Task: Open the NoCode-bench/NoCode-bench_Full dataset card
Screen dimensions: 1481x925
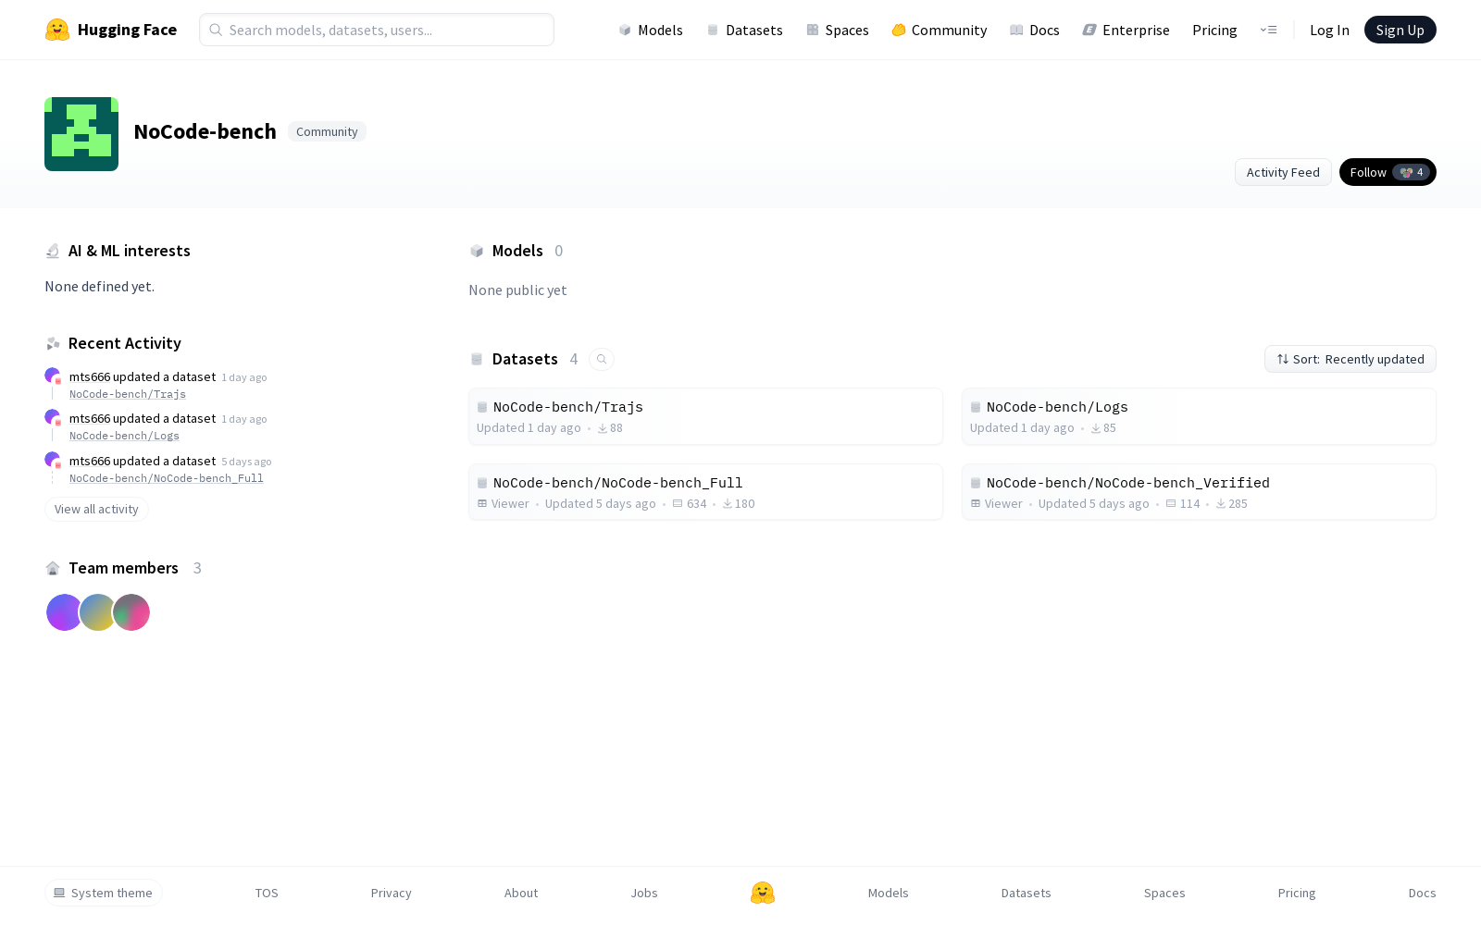Action: point(705,492)
